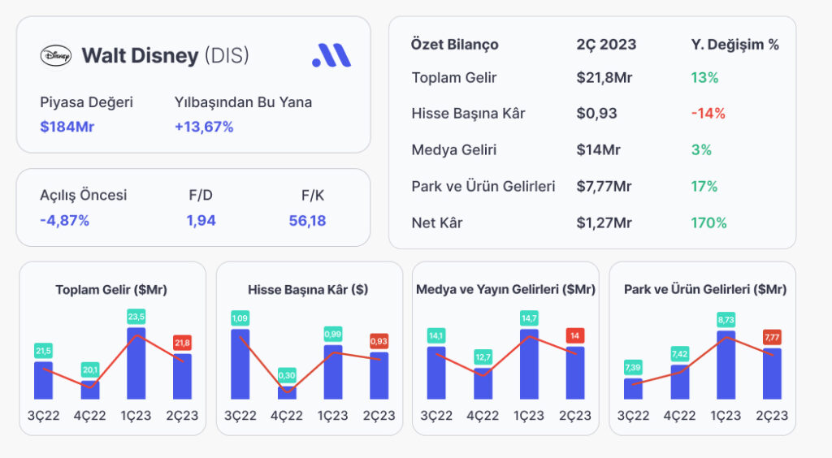Select the -4,87% pre-market value
This screenshot has height=458, width=832.
tap(65, 221)
